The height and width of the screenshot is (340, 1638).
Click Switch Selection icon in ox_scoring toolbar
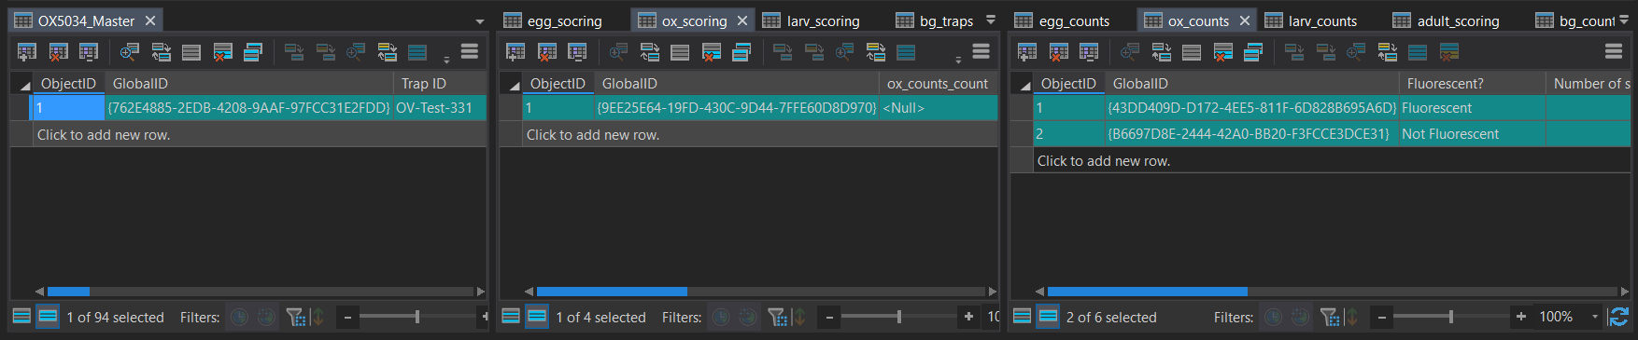coord(650,52)
